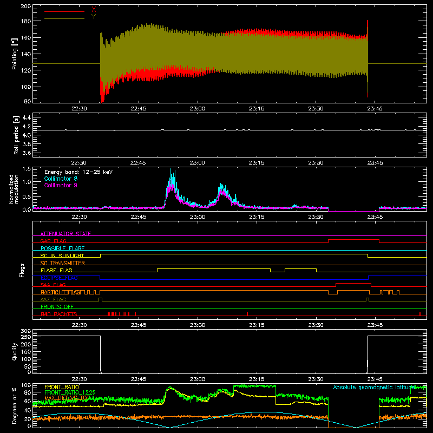This screenshot has width=433, height=433.
Task: Click the 'Quality' vertical axis title
Action: (x=15, y=351)
